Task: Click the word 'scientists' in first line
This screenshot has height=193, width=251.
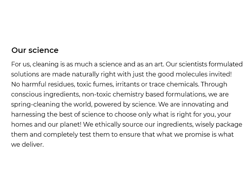Action: (x=193, y=64)
